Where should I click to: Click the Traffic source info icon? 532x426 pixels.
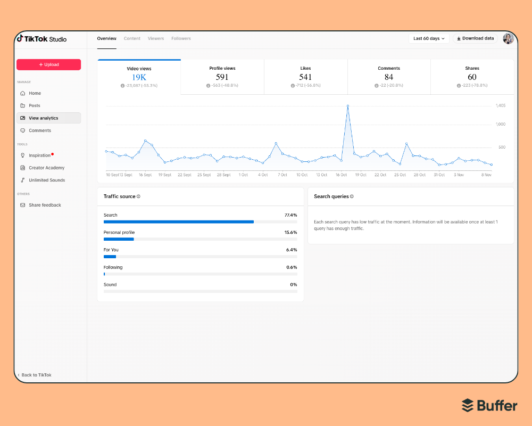point(138,196)
